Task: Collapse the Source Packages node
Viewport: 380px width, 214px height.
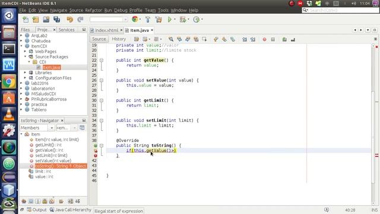Action: click(x=25, y=56)
